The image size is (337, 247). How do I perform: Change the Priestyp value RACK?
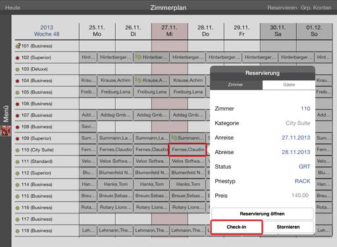(302, 181)
